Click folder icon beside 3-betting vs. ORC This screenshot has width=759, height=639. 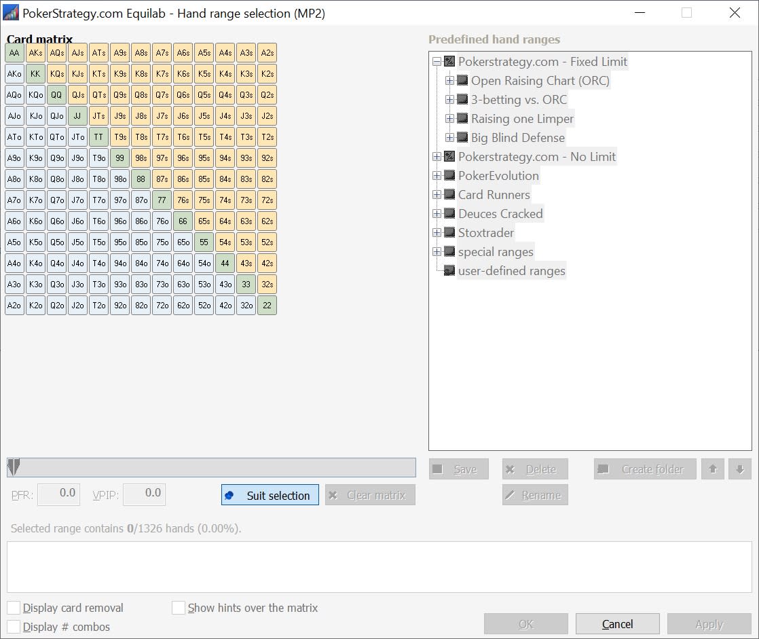462,99
